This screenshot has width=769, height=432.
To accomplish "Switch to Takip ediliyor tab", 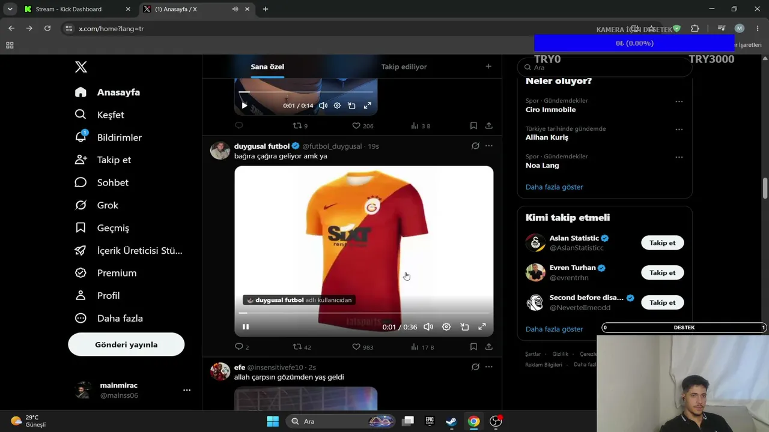I will click(x=404, y=67).
